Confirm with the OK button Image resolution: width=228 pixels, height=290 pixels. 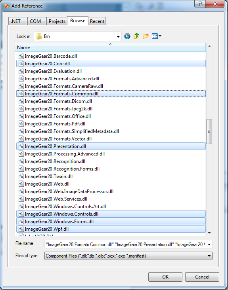165,277
